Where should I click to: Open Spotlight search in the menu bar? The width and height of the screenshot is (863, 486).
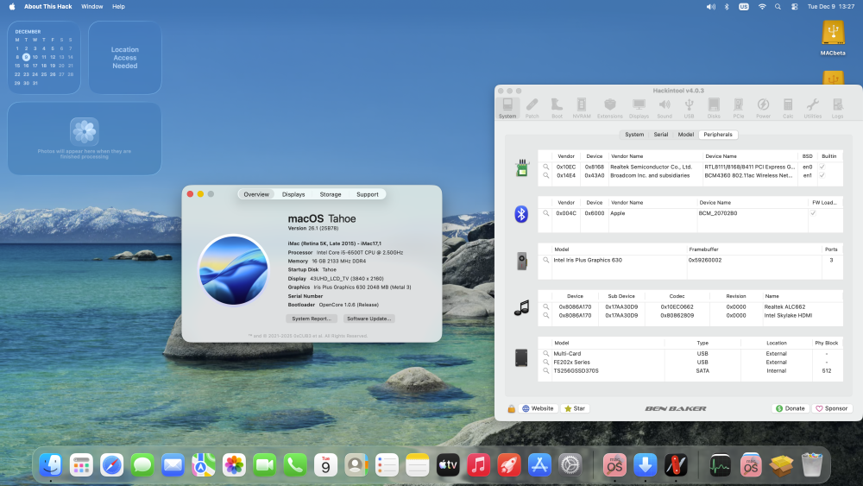tap(778, 7)
